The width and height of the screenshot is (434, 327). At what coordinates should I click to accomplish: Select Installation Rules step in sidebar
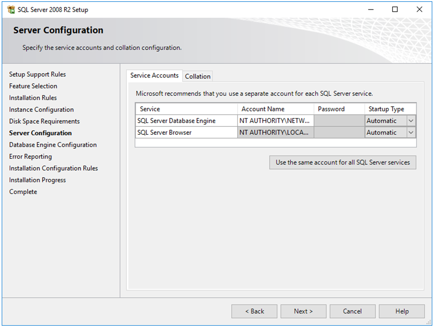[x=33, y=98]
